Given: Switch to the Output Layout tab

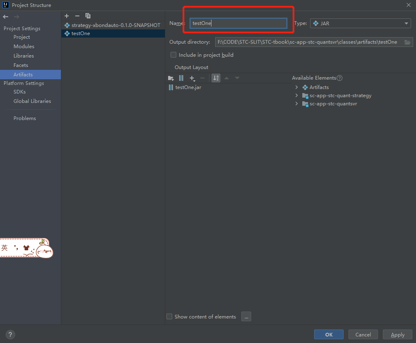Looking at the screenshot, I should tap(191, 67).
